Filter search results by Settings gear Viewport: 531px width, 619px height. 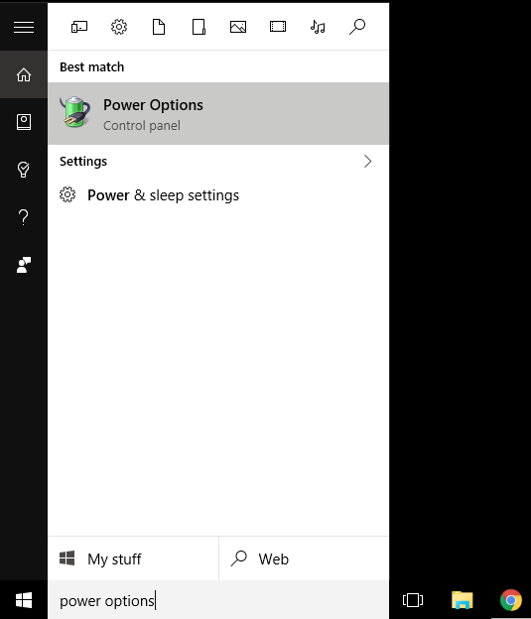point(119,27)
